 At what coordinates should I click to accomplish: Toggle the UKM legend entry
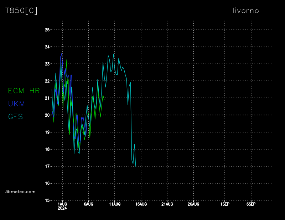coord(16,104)
